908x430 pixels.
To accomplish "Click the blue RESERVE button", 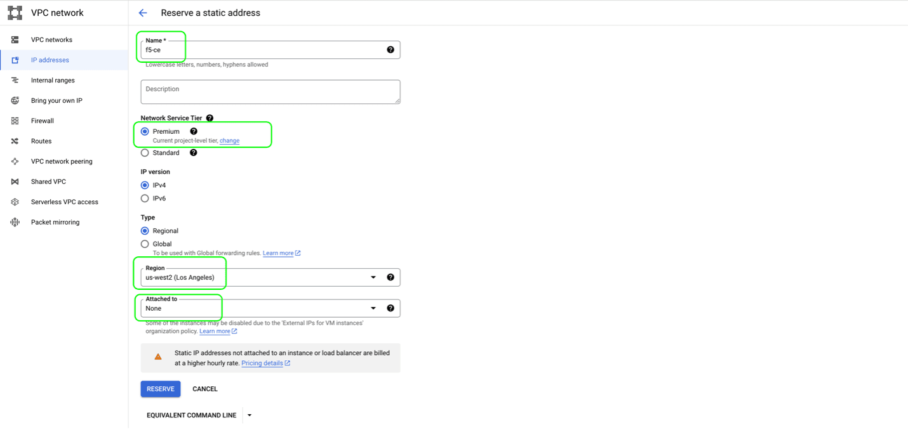I will coord(161,389).
